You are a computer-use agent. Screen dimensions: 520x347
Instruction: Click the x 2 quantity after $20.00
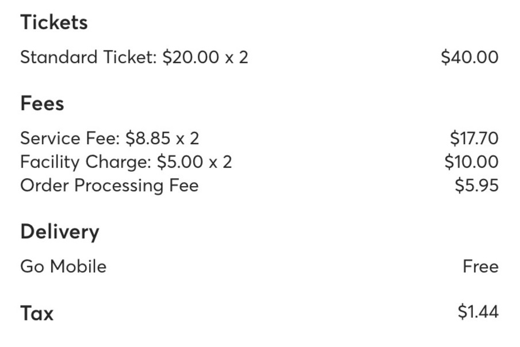point(236,57)
